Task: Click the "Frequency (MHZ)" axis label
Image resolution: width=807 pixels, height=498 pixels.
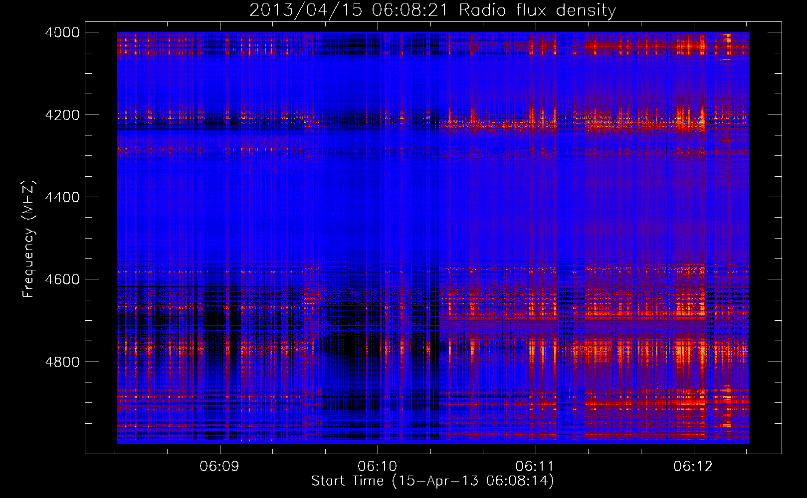Action: 28,239
